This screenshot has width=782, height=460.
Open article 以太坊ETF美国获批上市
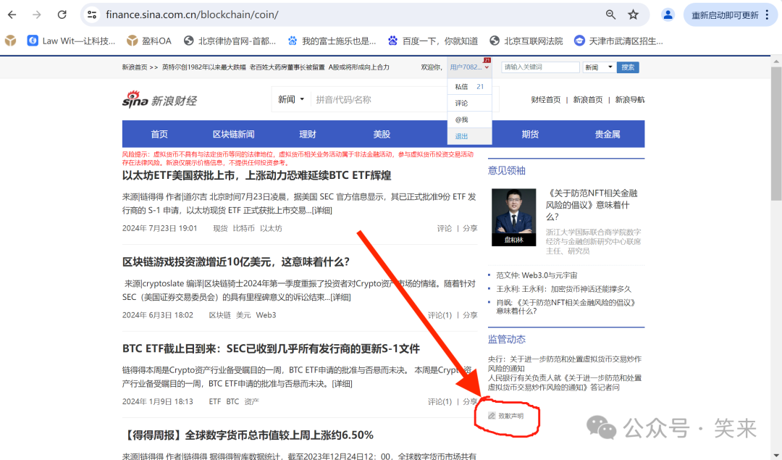click(257, 175)
